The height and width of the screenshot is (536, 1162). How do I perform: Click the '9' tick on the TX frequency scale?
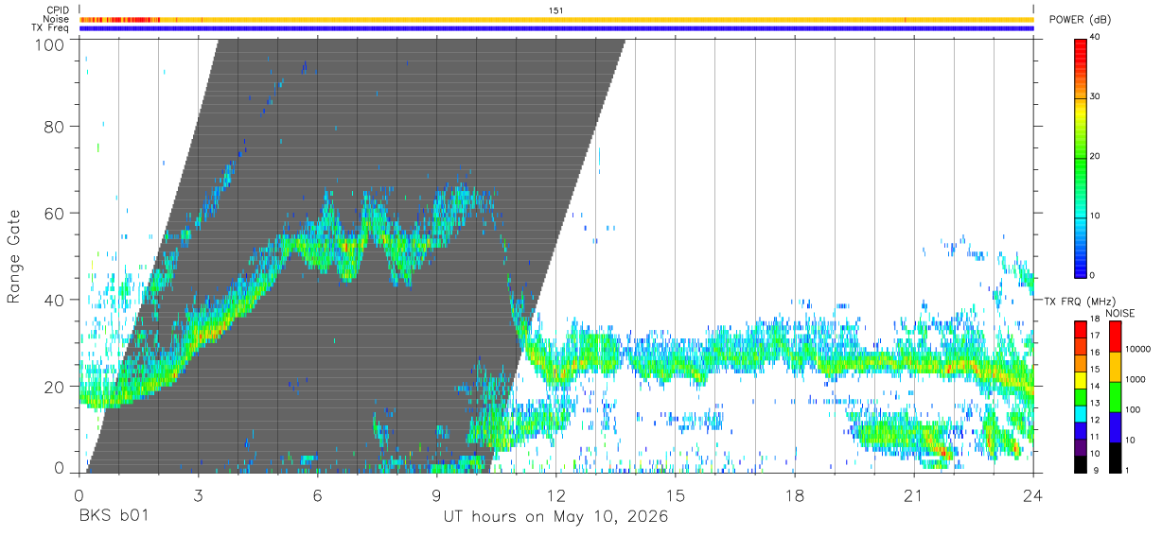pyautogui.click(x=1094, y=471)
